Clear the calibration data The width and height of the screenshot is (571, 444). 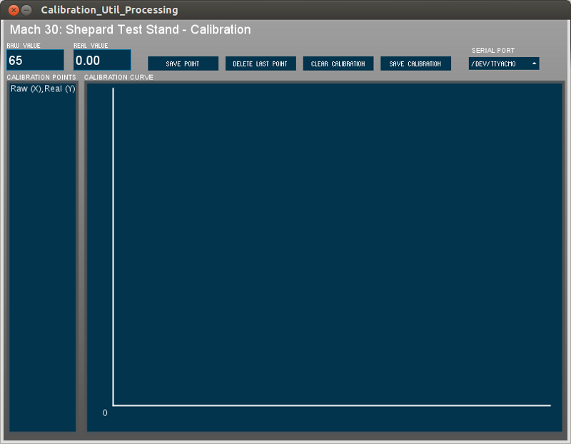click(x=338, y=64)
